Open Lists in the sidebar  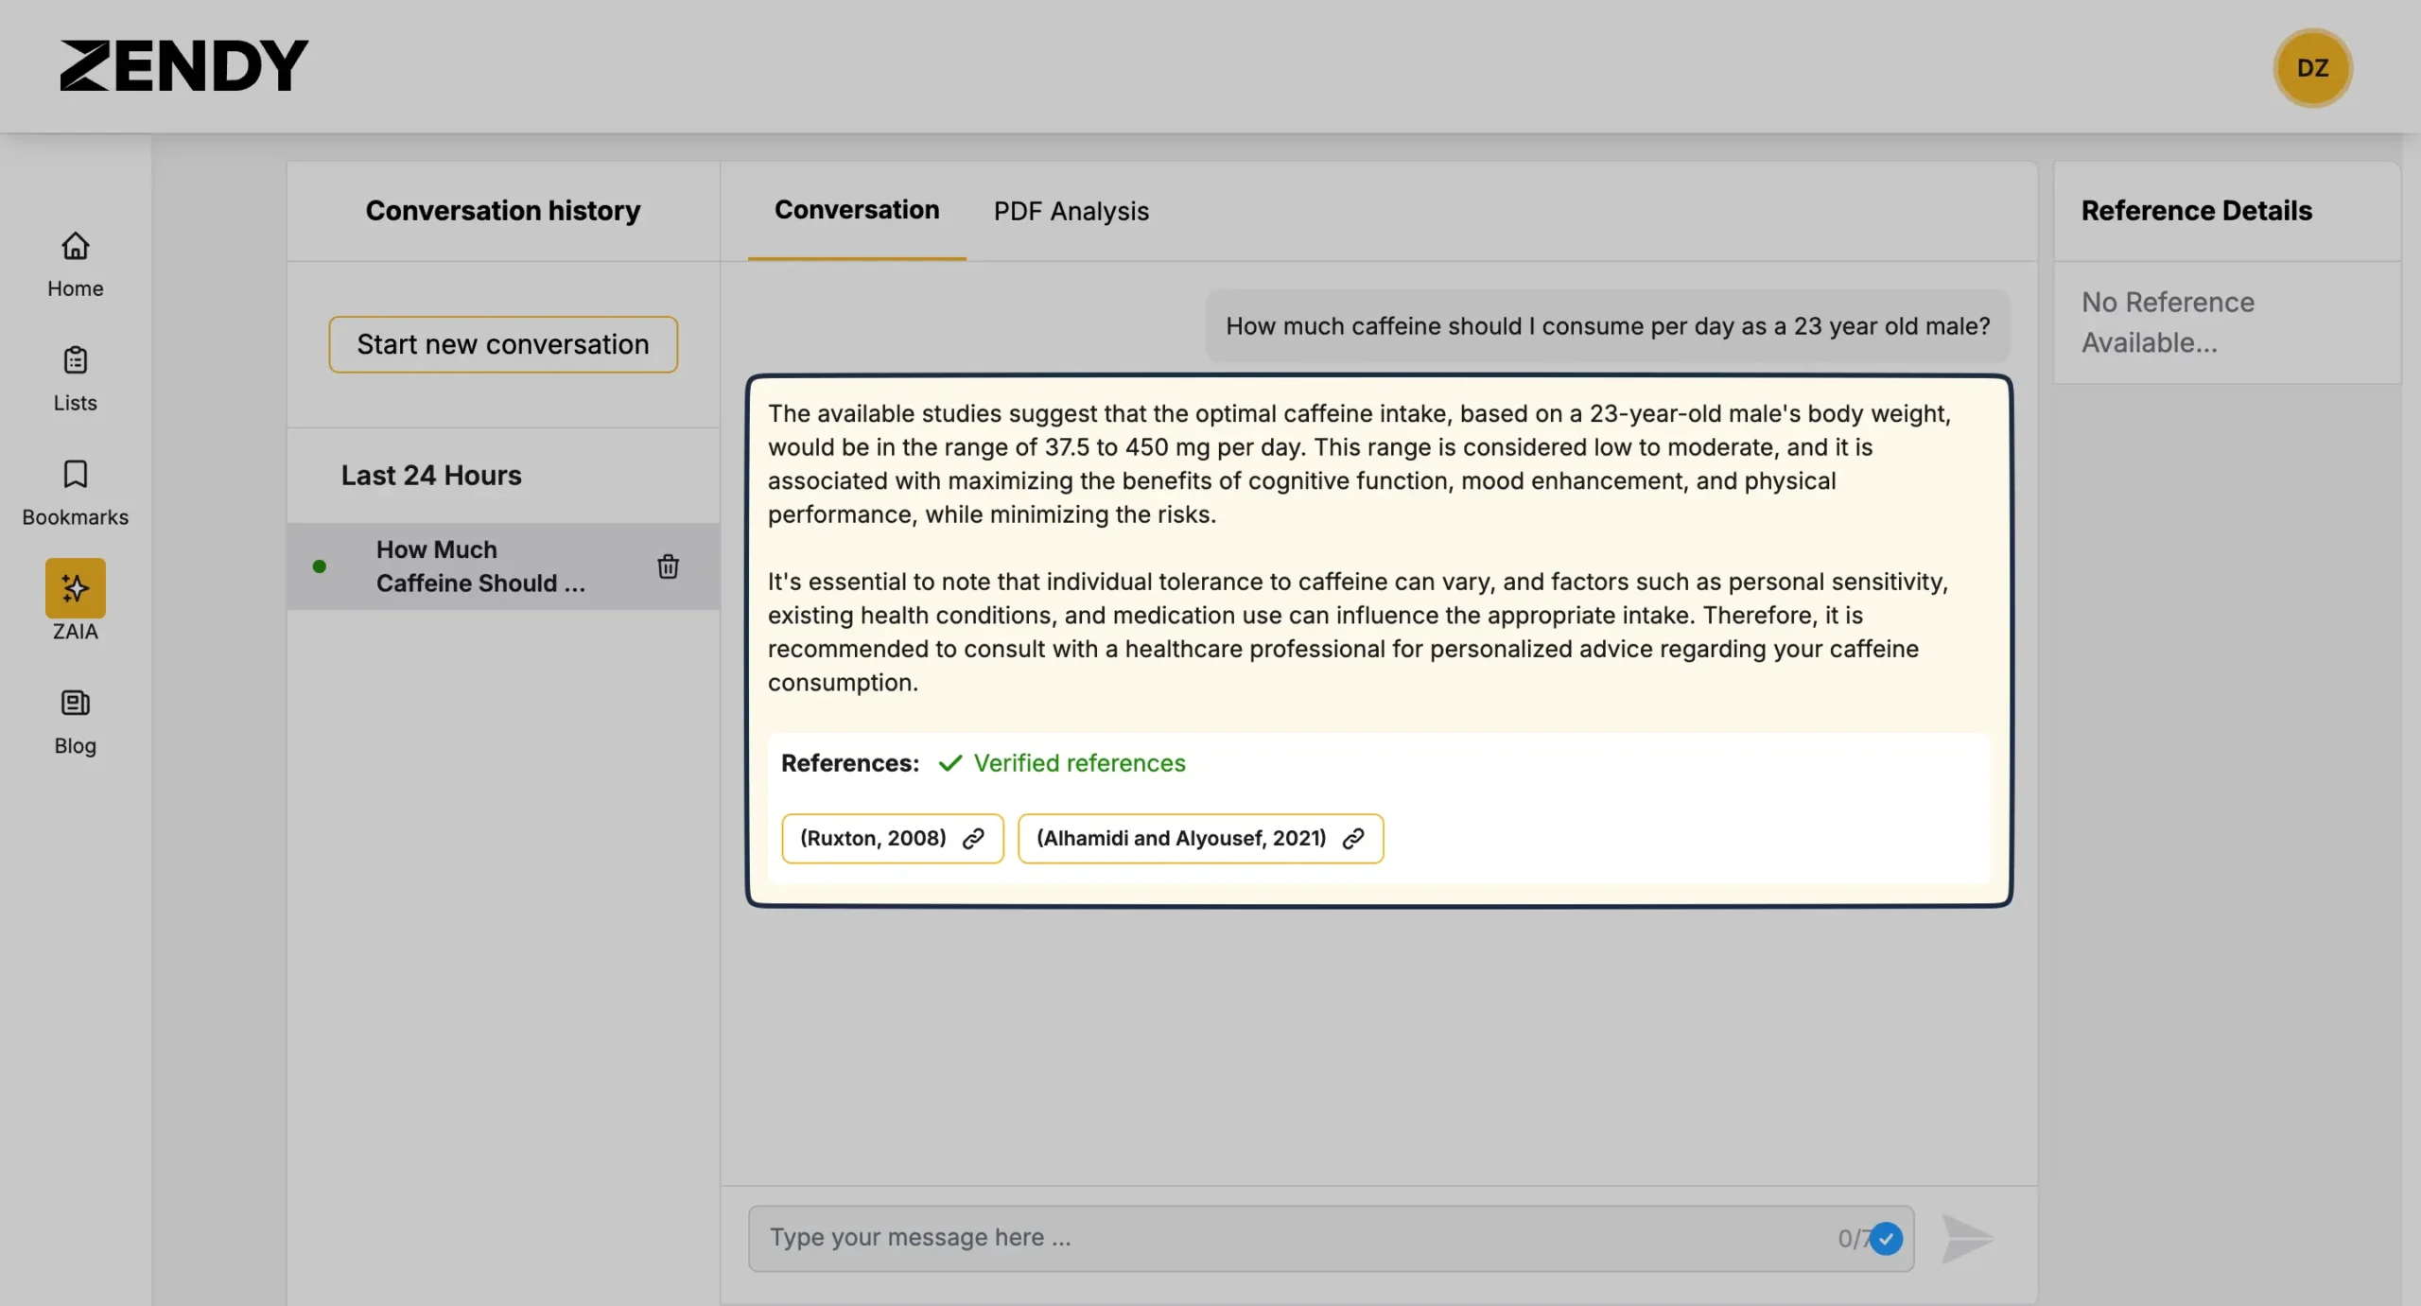[76, 379]
